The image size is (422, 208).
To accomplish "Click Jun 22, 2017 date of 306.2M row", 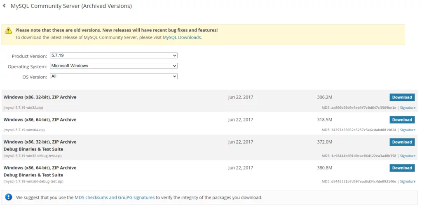I will (241, 97).
